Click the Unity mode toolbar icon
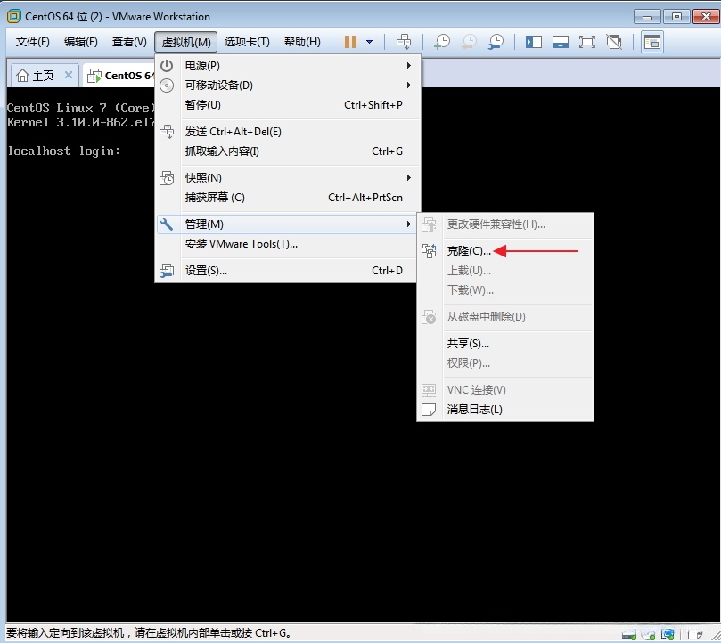 coord(614,42)
